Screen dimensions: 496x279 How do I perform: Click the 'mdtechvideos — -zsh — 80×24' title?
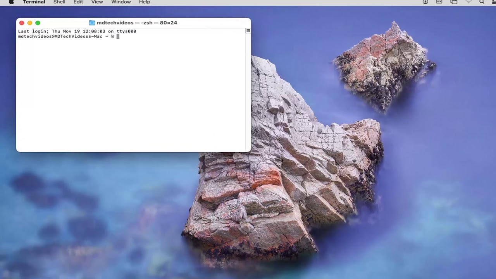137,23
